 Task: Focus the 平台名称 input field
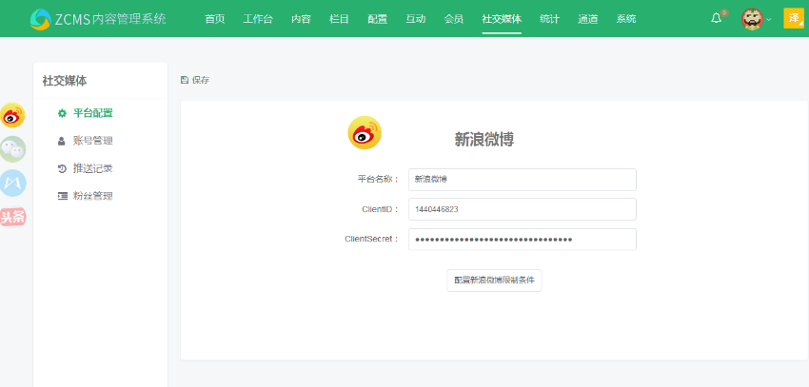(x=523, y=180)
